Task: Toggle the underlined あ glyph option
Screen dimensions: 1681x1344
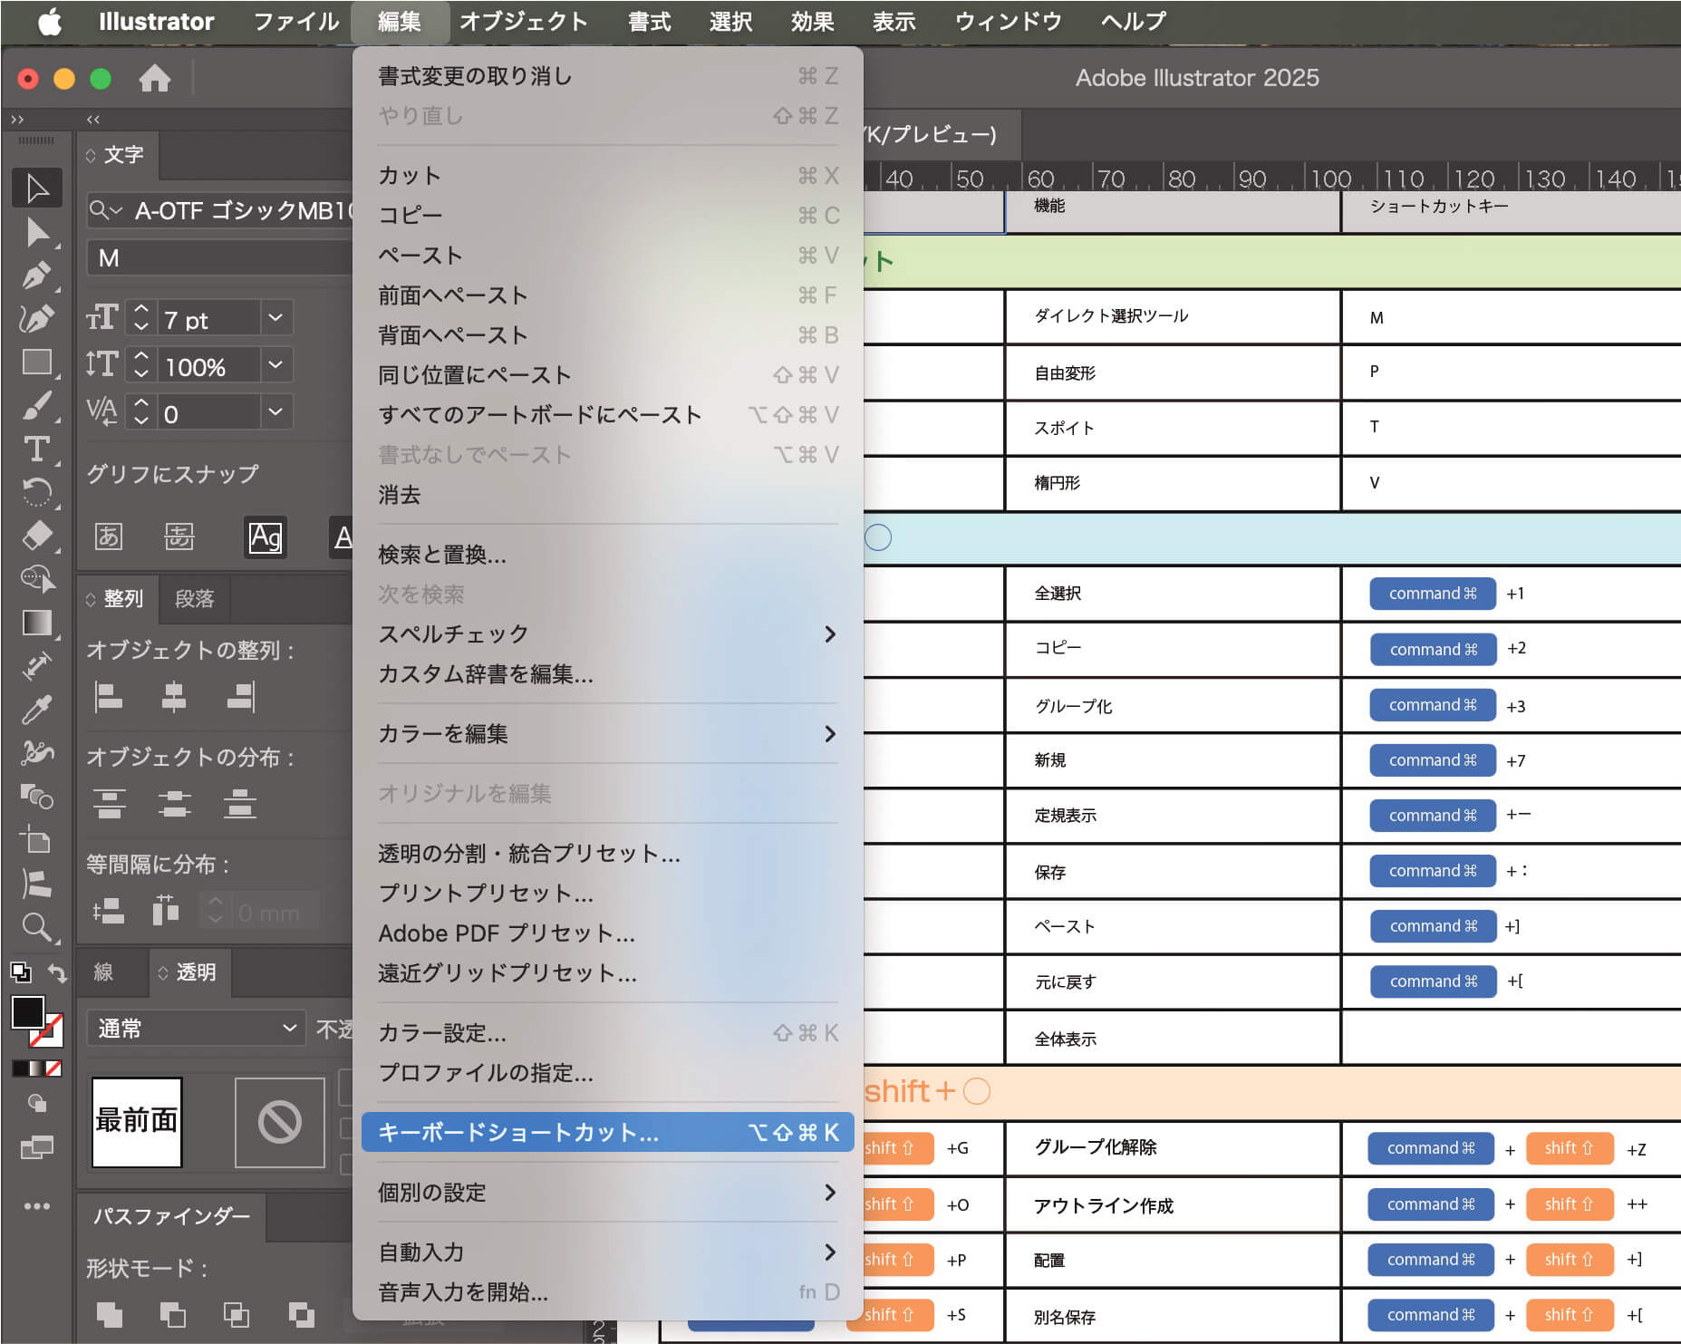Action: 179,536
